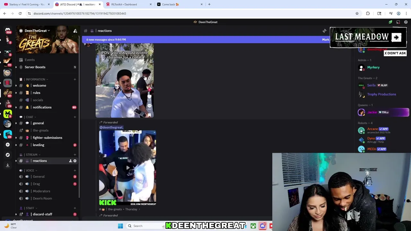The image size is (411, 231).
Task: Open Chrome media controls icon
Action: pyautogui.click(x=391, y=13)
